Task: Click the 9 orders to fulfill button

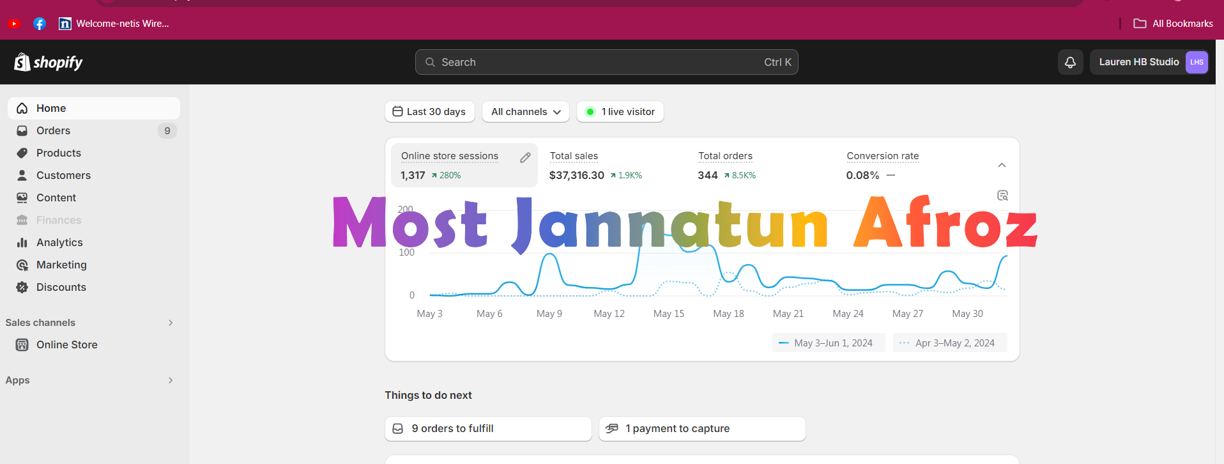Action: point(487,429)
